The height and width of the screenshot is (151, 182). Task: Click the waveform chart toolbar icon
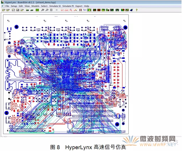(13, 10)
